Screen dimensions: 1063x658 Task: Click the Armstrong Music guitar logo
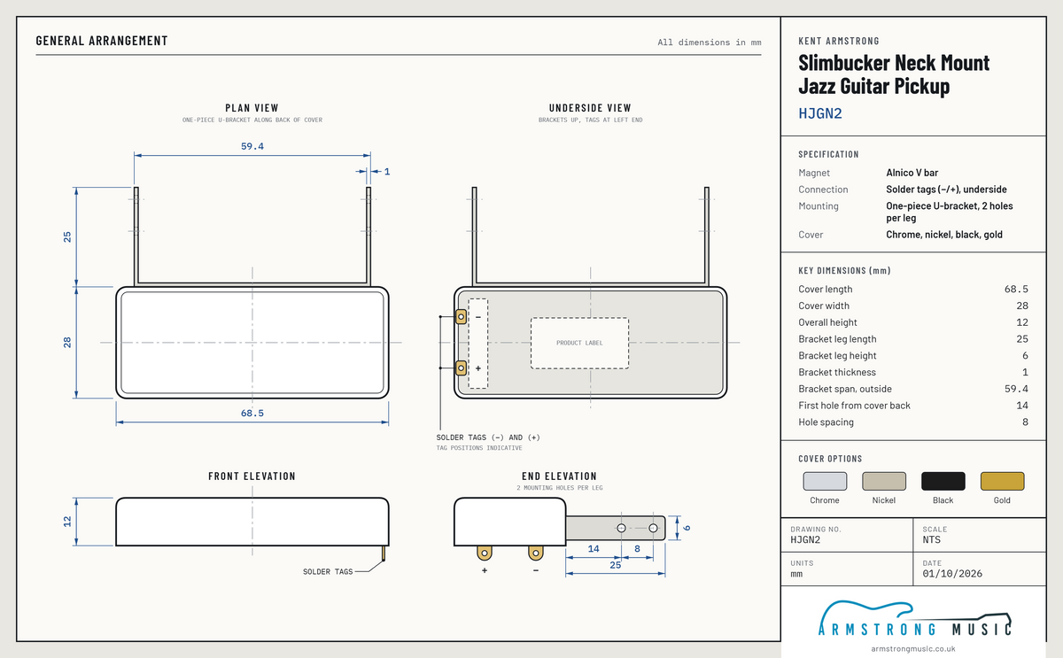click(x=914, y=619)
